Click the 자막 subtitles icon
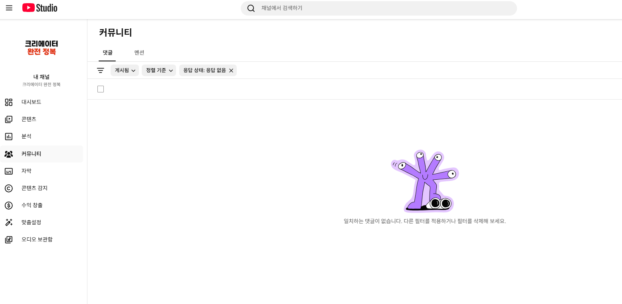Viewport: 622px width, 304px height. click(9, 171)
